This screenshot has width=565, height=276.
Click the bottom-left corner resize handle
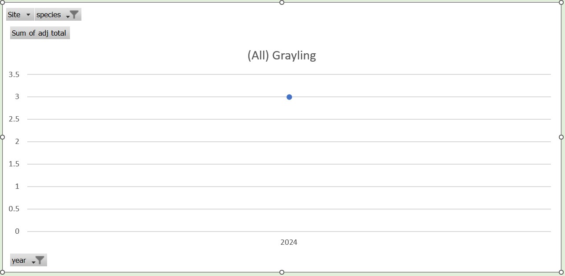(2, 272)
